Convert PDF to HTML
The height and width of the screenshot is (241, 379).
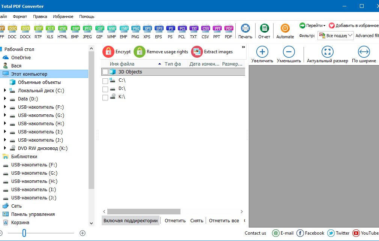tap(62, 31)
